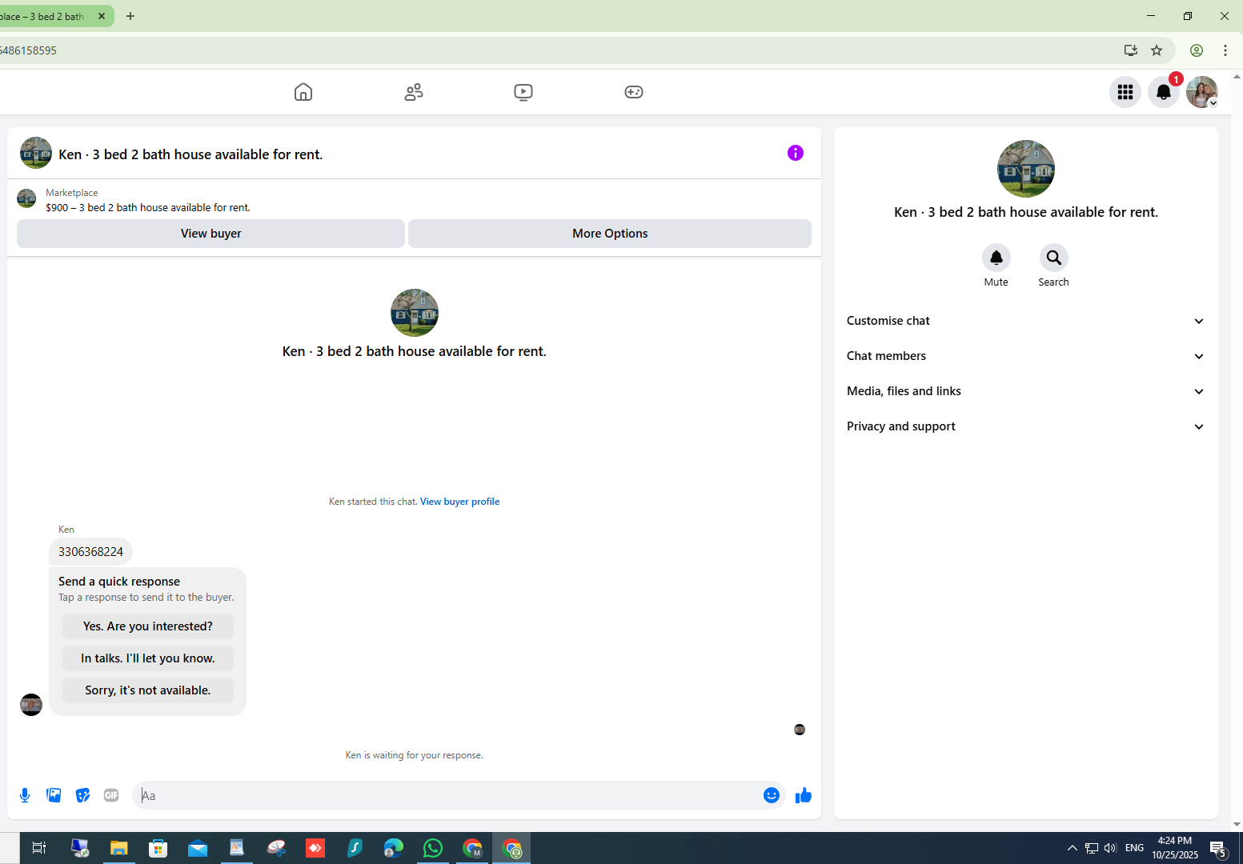Open the Notifications bell icon

[x=1164, y=92]
